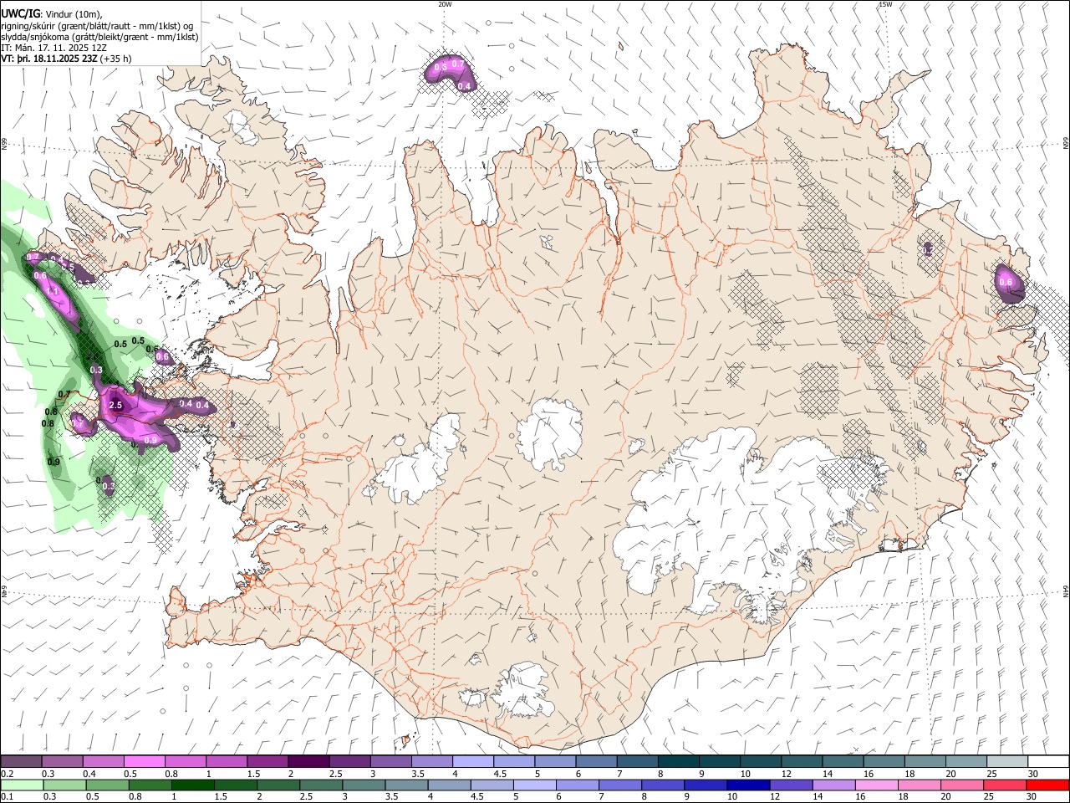Click the bottom-row light pink swatch between 16 and 18
This screenshot has height=803, width=1070.
coord(874,785)
